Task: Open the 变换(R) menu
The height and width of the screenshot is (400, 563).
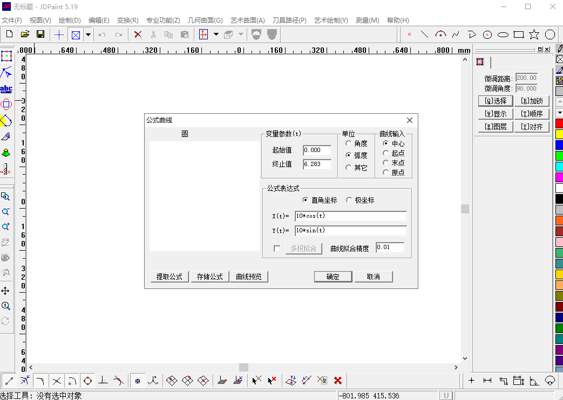Action: click(127, 20)
